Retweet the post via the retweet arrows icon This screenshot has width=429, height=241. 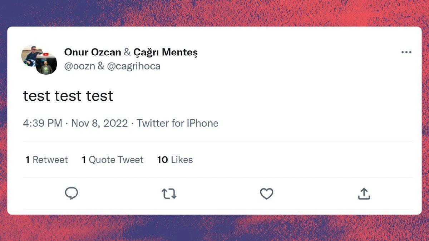169,193
